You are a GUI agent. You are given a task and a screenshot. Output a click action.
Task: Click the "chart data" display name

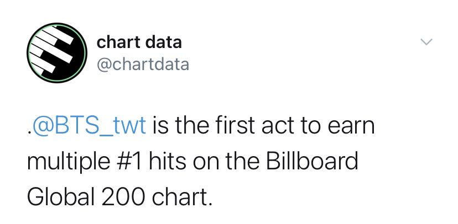139,42
